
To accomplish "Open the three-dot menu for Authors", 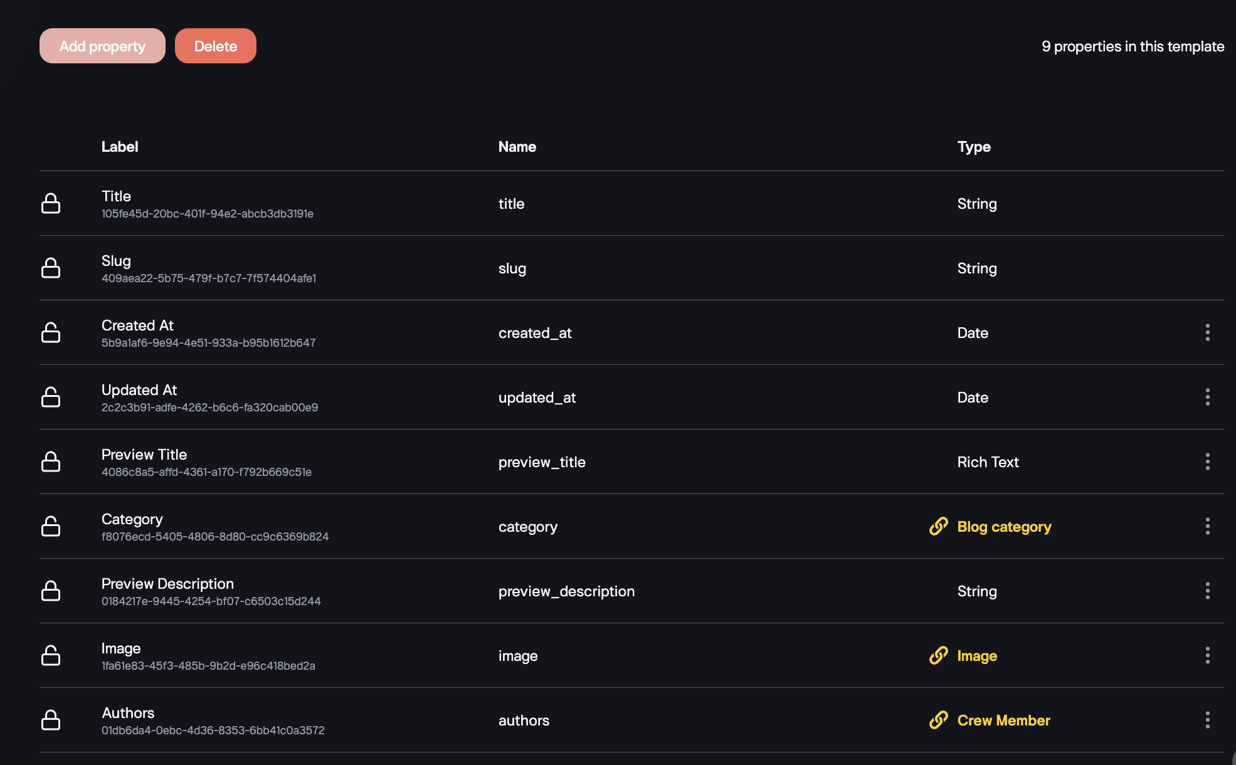I will 1207,720.
